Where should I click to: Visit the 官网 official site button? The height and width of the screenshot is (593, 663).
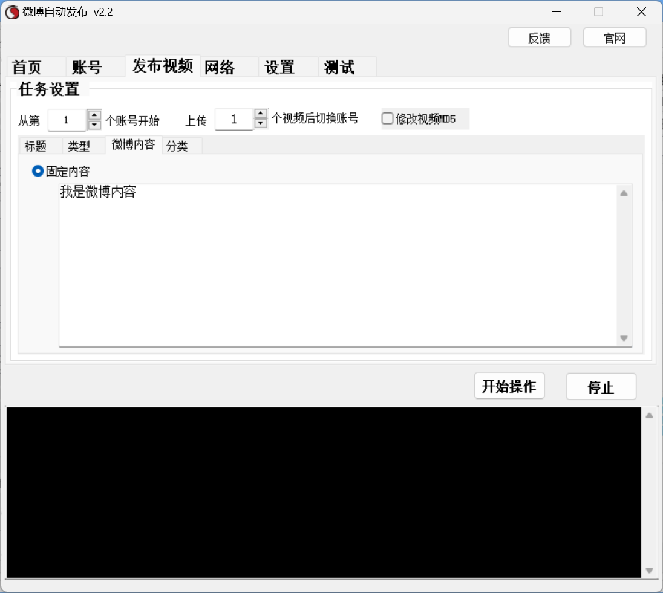click(x=615, y=37)
